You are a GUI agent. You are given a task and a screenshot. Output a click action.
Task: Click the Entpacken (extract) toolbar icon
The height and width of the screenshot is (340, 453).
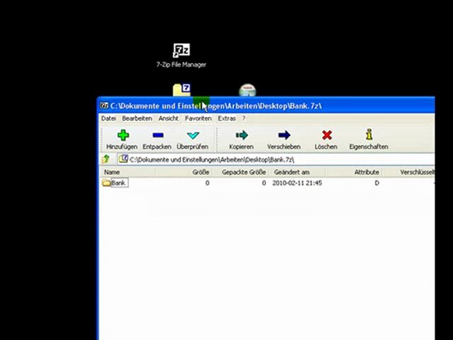[156, 138]
